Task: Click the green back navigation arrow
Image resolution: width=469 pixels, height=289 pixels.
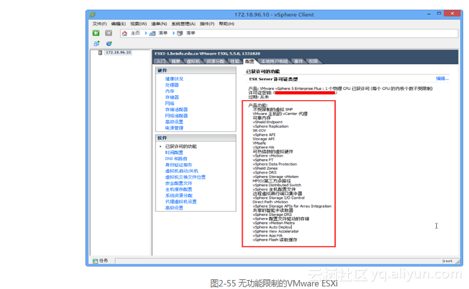Action: [96, 33]
